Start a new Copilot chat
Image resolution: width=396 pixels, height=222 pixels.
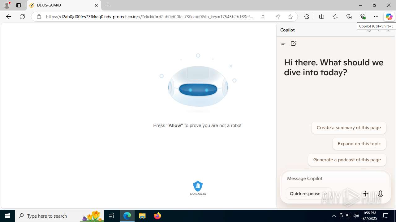click(x=293, y=43)
